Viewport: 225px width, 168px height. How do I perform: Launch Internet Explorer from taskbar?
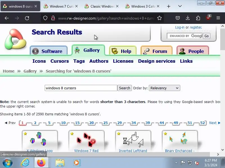25,163
